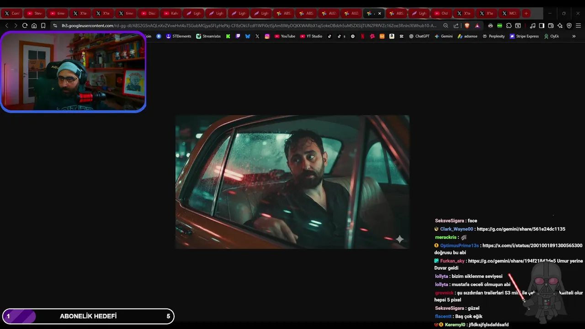Screen dimensions: 585x329
Task: Click the zoom magnifier icon in address bar
Action: 446,26
